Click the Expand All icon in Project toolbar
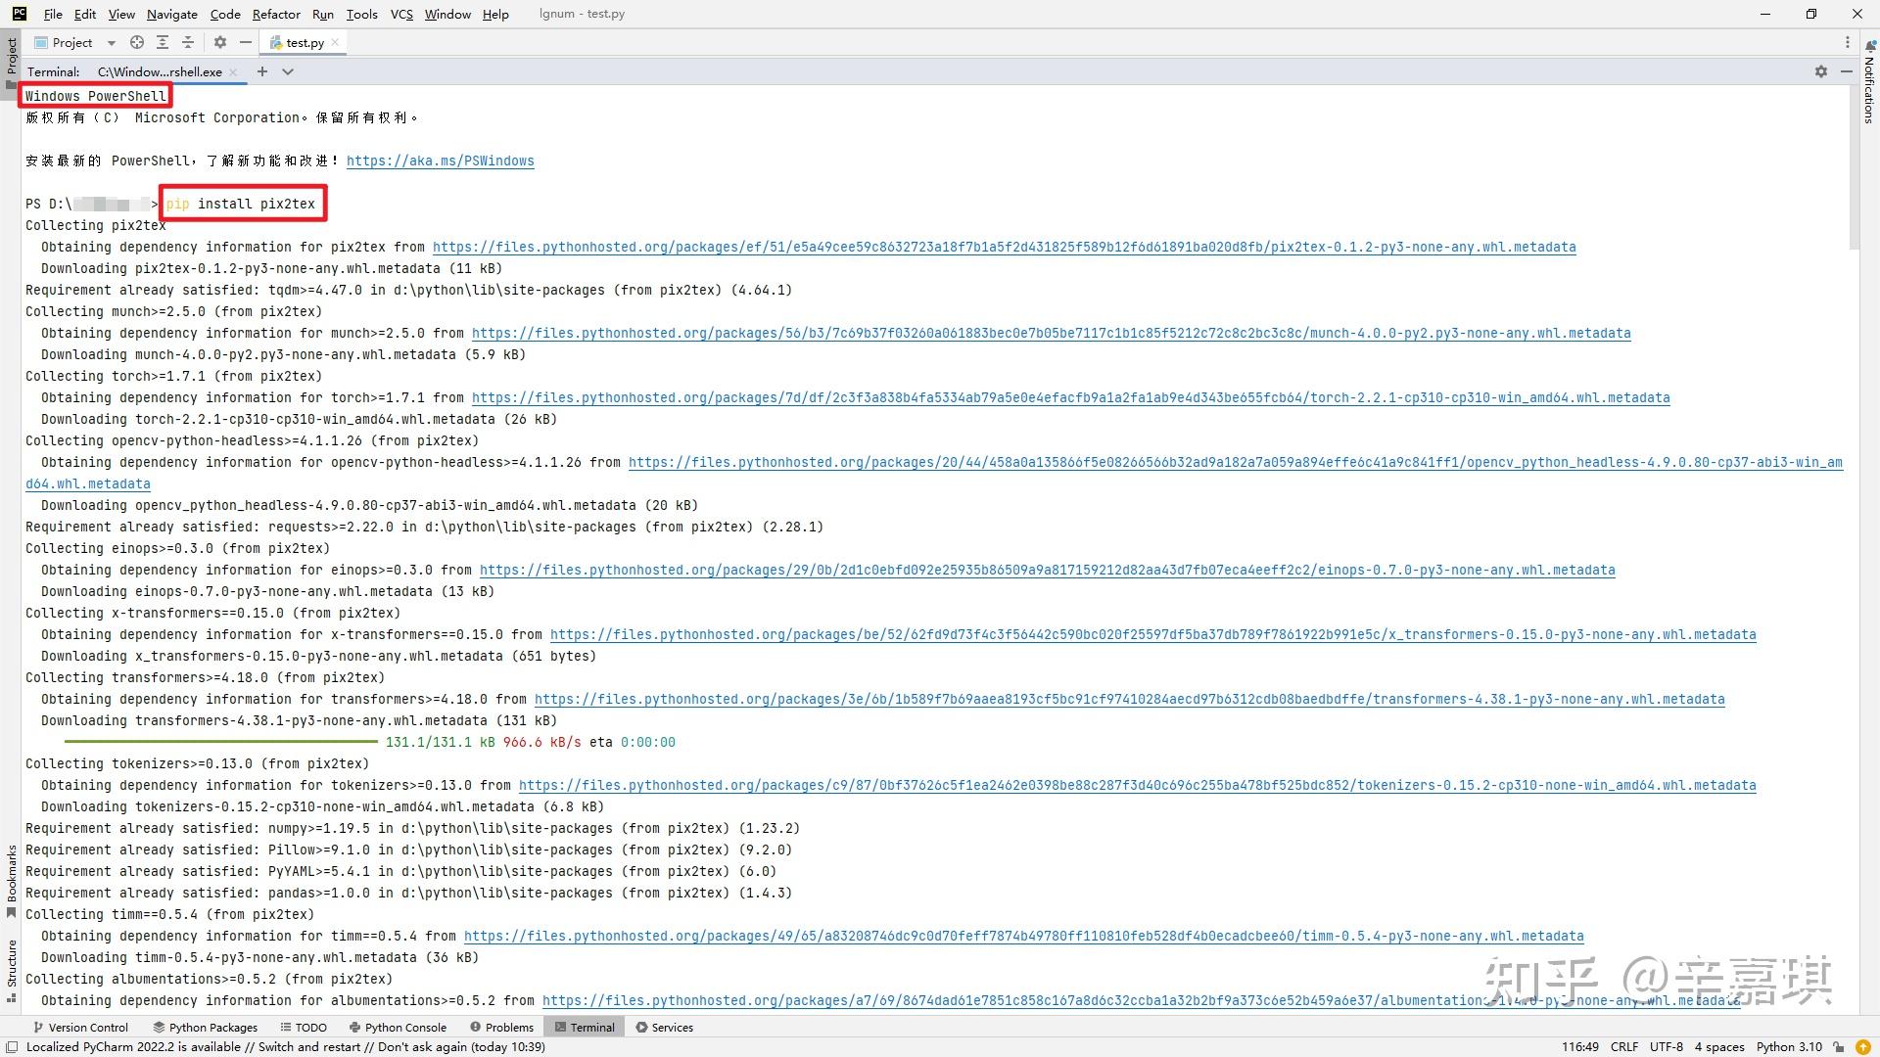Image resolution: width=1880 pixels, height=1057 pixels. (163, 42)
